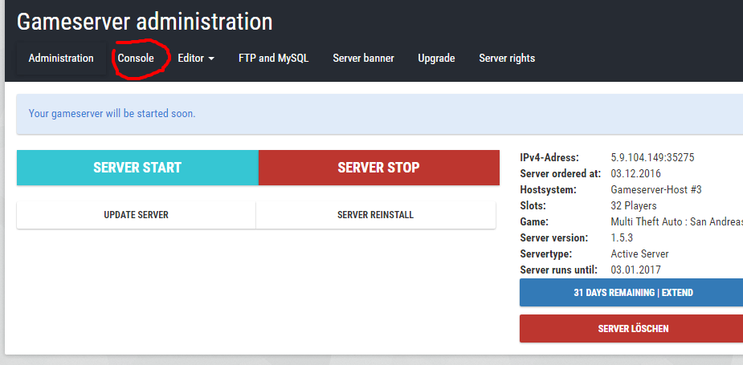Screen dimensions: 743x365
Task: Click the UPDATE SERVER button
Action: pyautogui.click(x=136, y=215)
